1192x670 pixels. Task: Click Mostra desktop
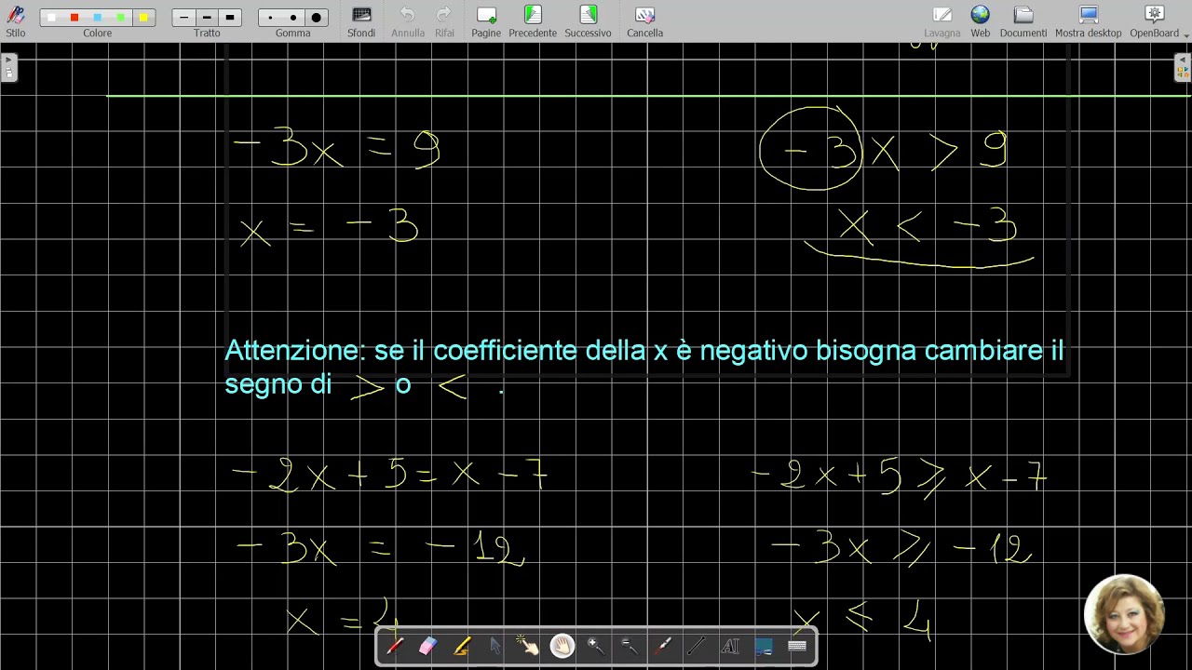click(1088, 20)
